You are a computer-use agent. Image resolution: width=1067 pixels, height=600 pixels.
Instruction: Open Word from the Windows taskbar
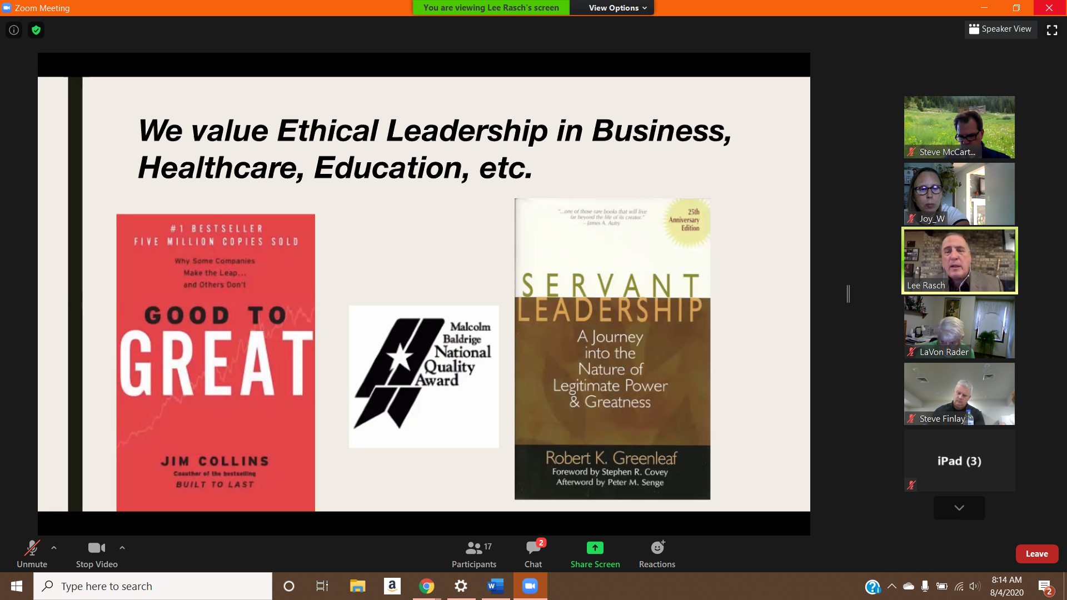(495, 586)
